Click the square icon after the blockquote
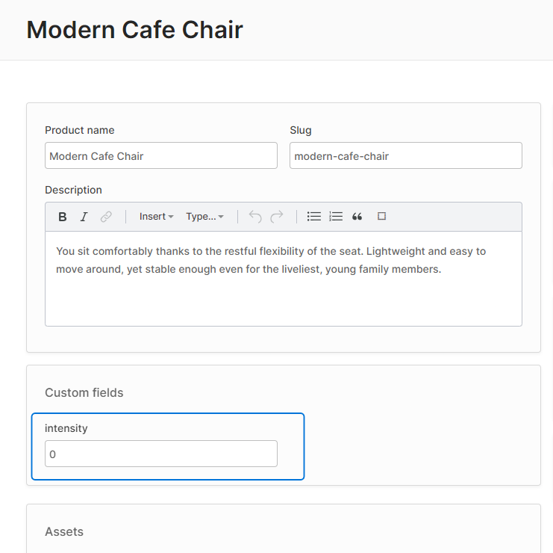553x553 pixels. 381,217
